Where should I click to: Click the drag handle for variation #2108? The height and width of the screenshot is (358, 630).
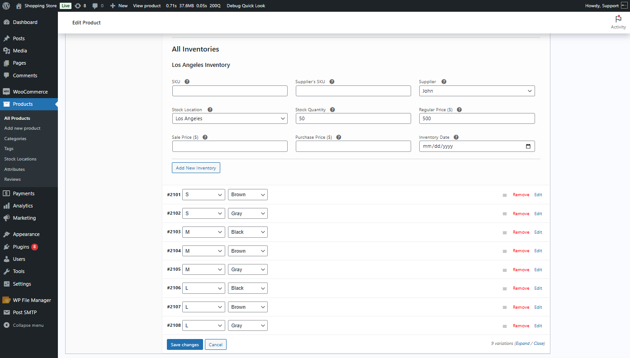[x=505, y=326]
